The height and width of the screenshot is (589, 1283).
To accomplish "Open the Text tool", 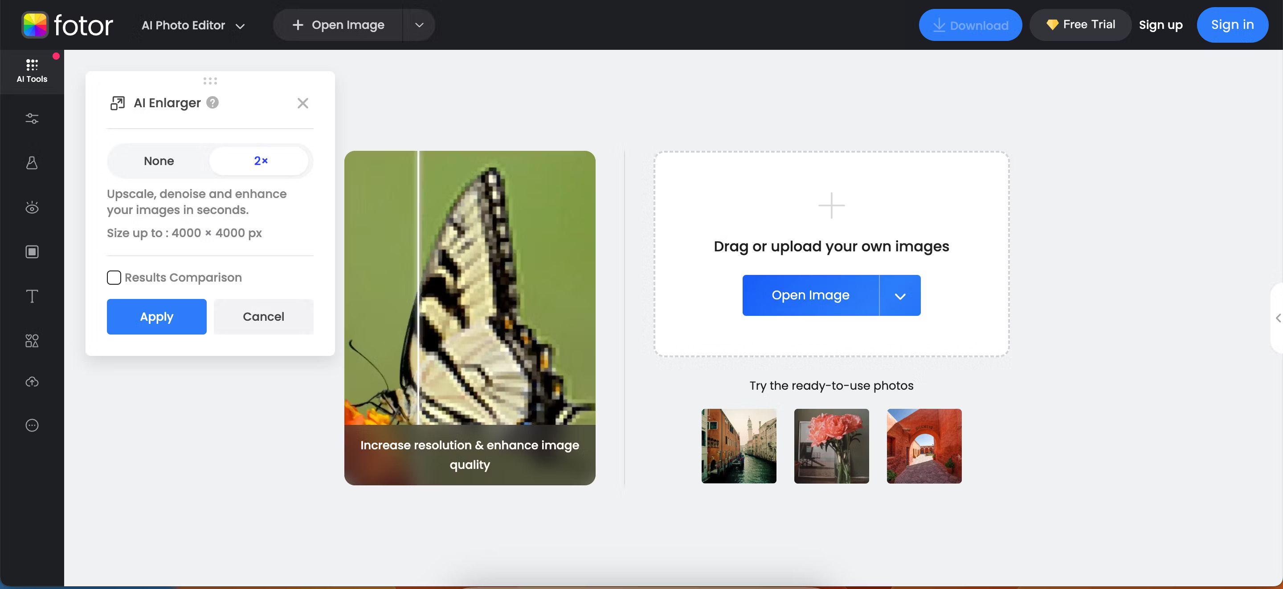I will click(32, 296).
